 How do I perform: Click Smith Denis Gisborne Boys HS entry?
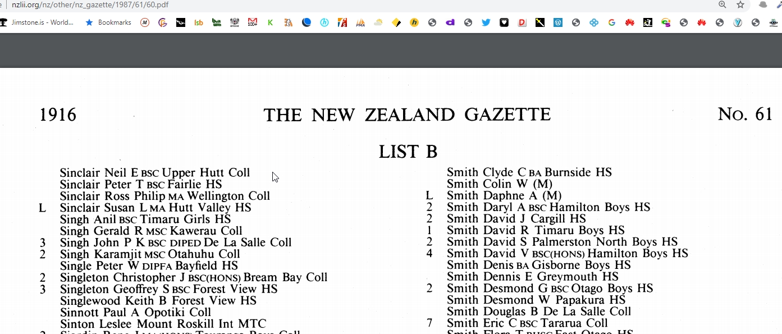point(539,265)
